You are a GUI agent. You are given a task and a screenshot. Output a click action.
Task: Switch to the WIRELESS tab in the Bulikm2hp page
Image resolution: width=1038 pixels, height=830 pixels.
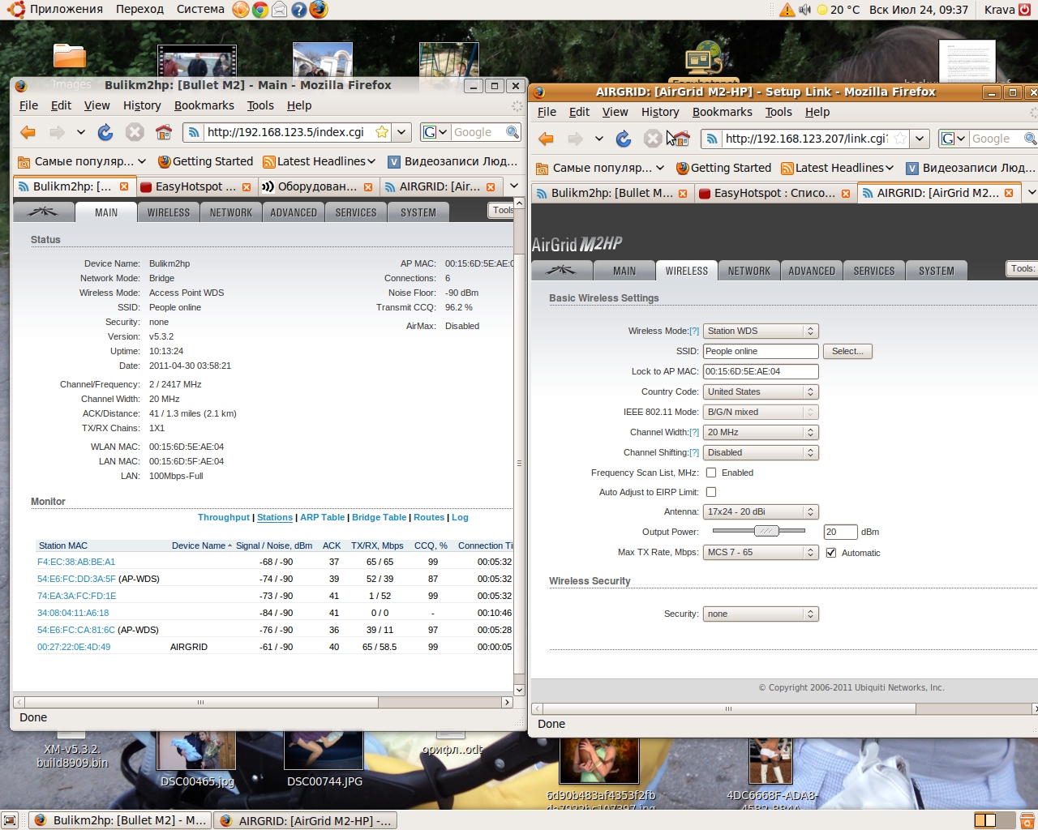point(169,212)
